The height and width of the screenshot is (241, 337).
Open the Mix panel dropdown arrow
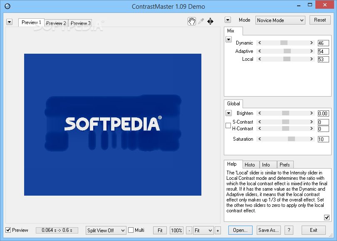click(x=229, y=40)
